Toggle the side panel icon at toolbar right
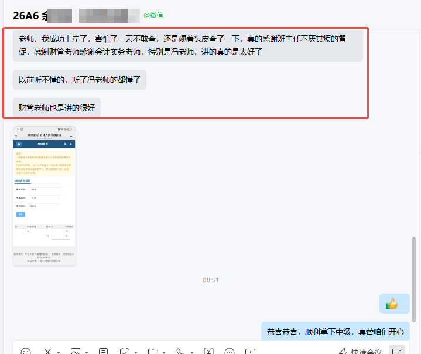The image size is (421, 354). click(397, 351)
